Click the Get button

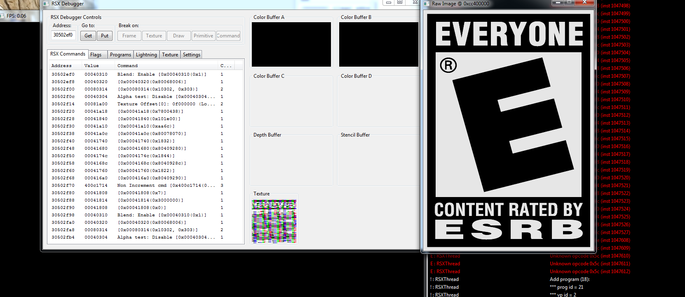click(88, 36)
